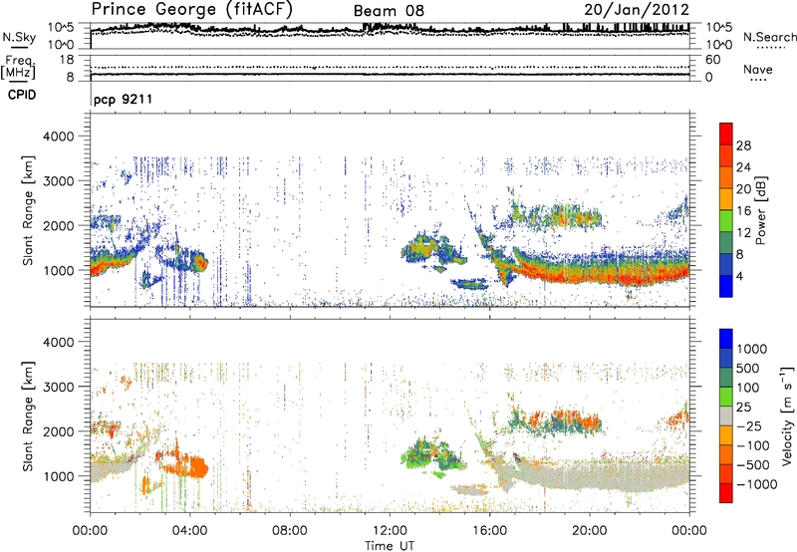Click the '28' tick on power colorbar
797x552 pixels.
(x=743, y=145)
